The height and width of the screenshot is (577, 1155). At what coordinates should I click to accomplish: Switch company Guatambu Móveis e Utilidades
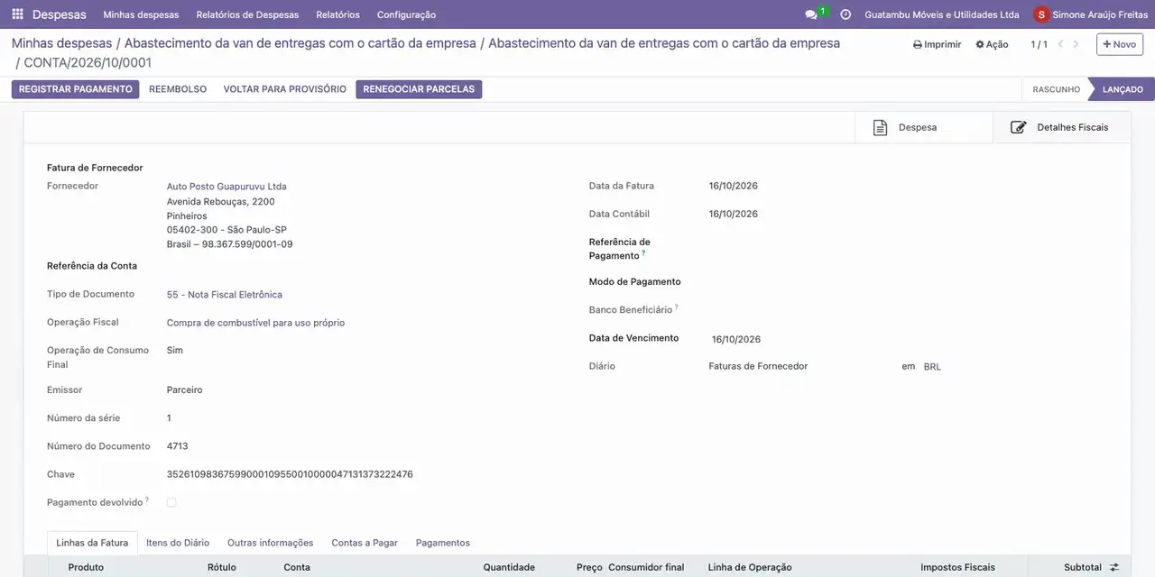941,14
